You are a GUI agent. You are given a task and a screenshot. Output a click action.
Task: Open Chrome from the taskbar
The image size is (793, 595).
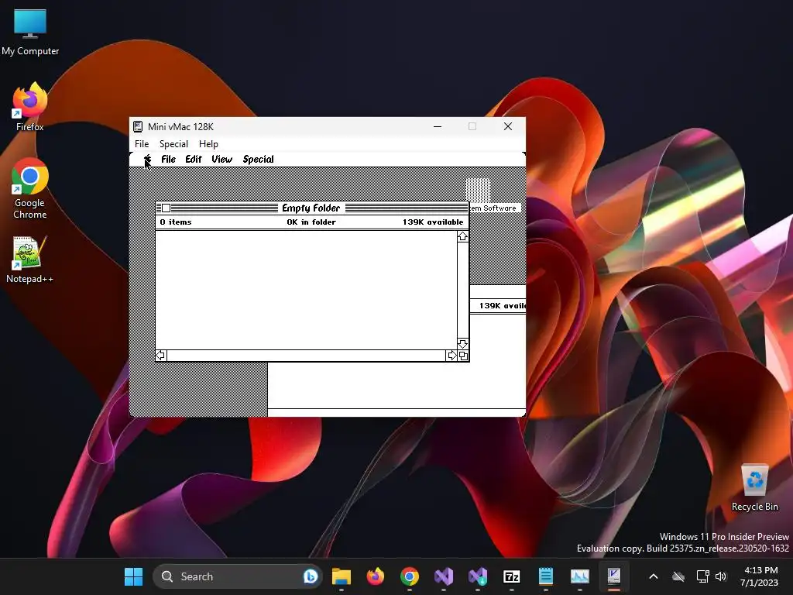pos(410,576)
